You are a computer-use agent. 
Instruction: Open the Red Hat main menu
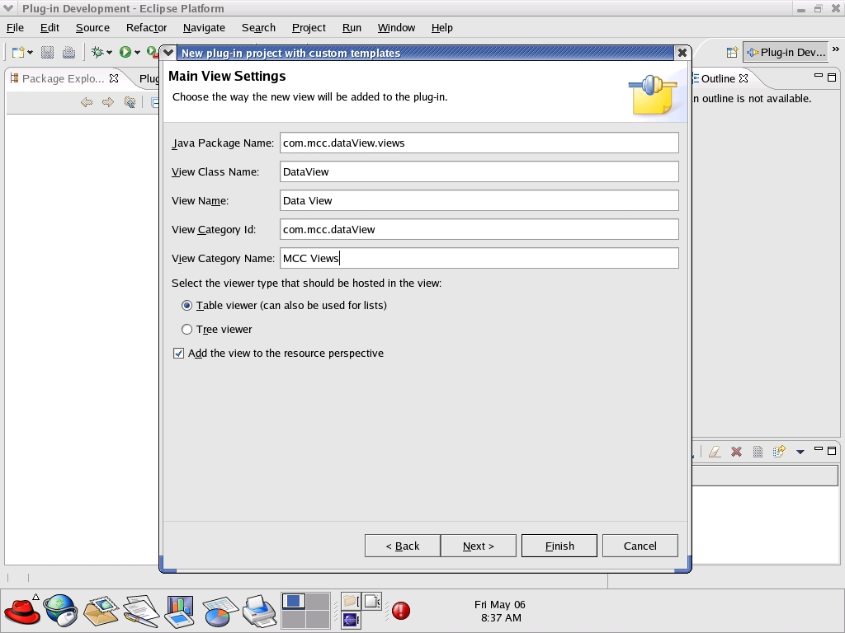tap(21, 611)
